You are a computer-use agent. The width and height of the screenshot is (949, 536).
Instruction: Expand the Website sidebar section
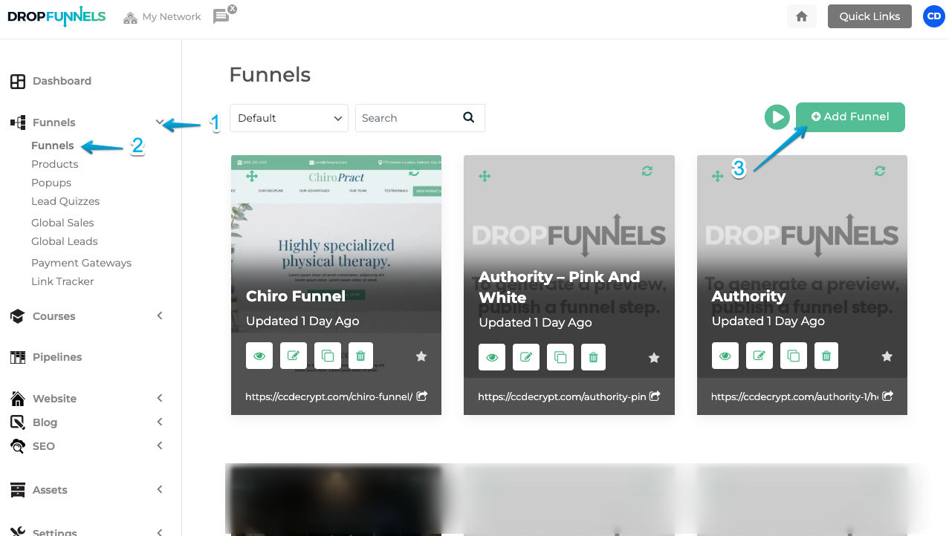click(x=159, y=398)
